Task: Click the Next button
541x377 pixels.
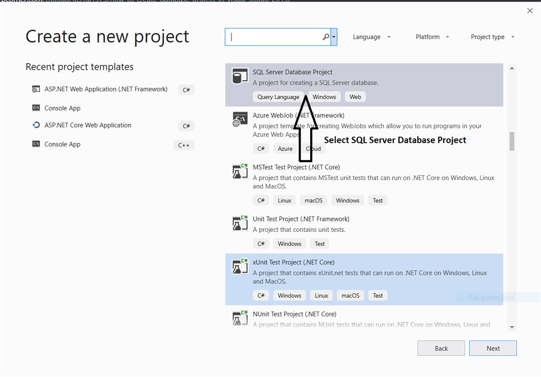Action: (493, 348)
